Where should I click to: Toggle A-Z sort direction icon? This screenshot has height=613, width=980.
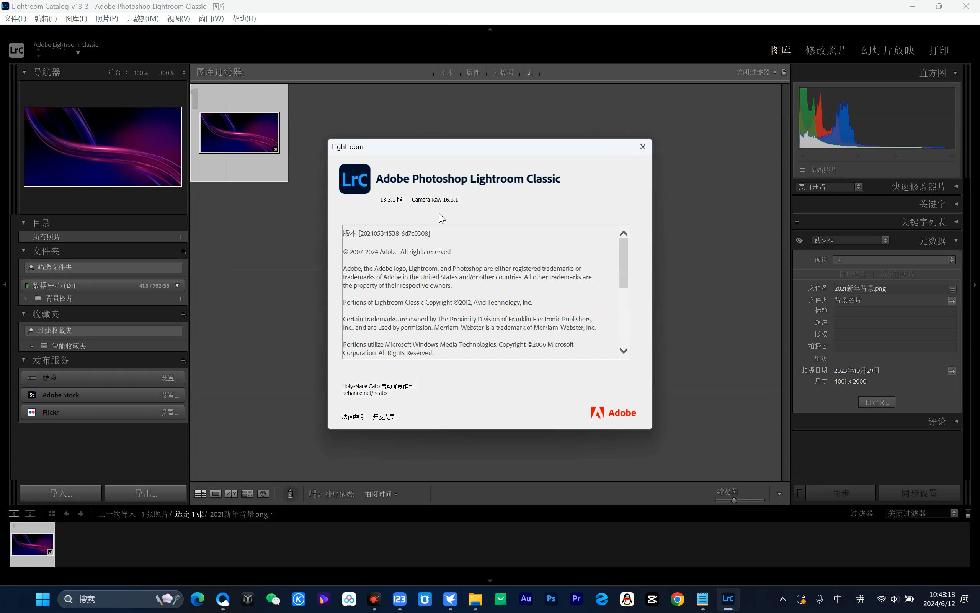(314, 493)
